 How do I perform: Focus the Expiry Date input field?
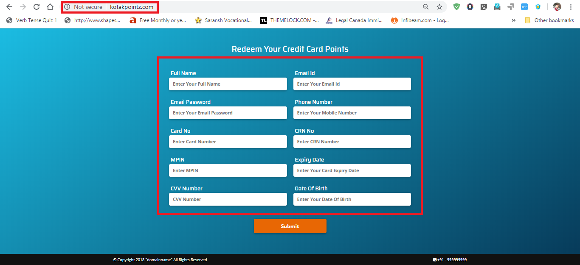point(352,170)
